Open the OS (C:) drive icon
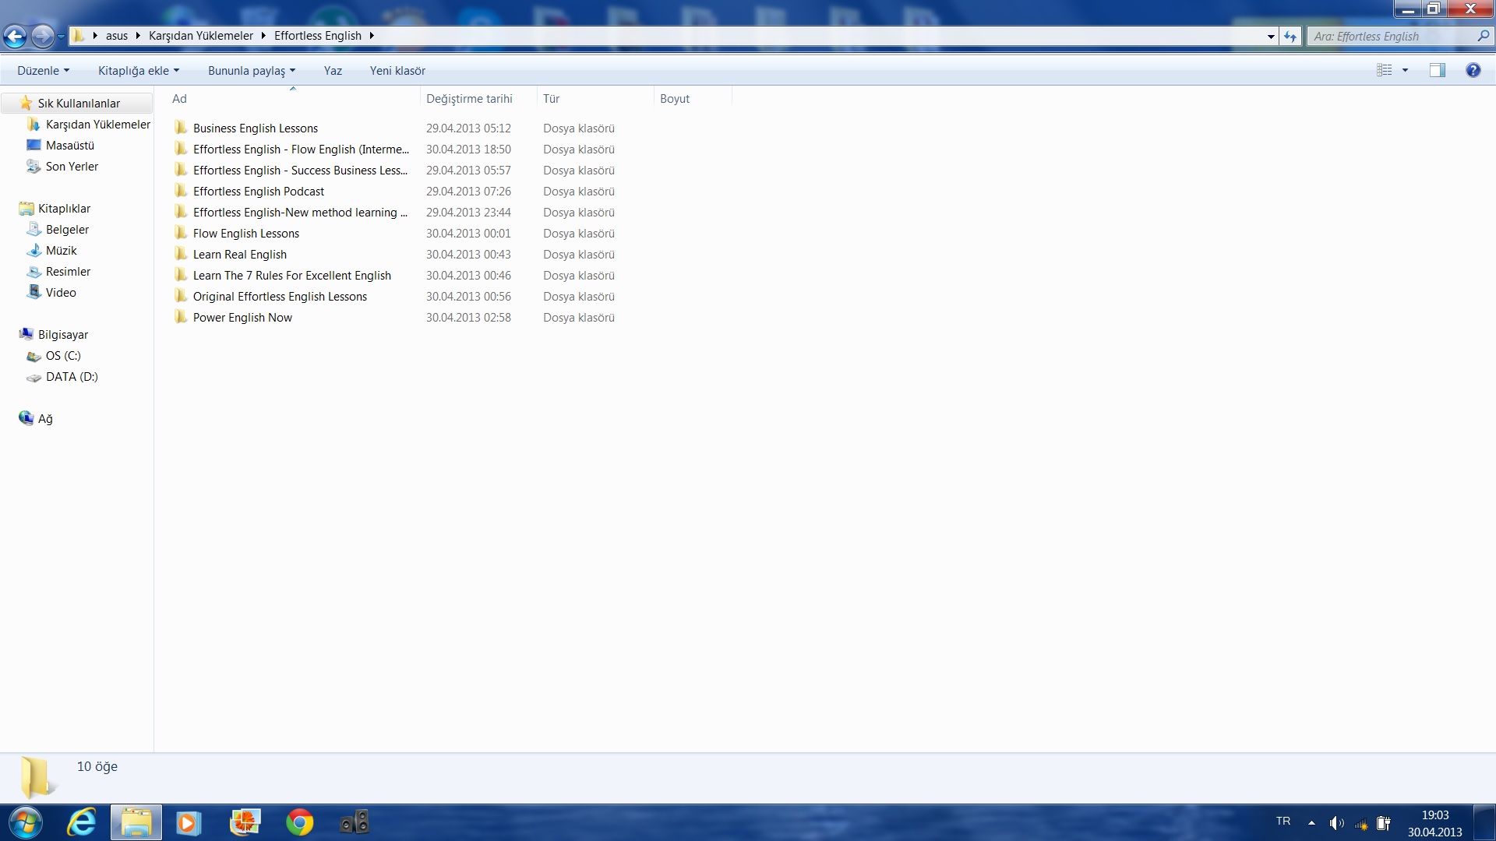 click(x=34, y=356)
